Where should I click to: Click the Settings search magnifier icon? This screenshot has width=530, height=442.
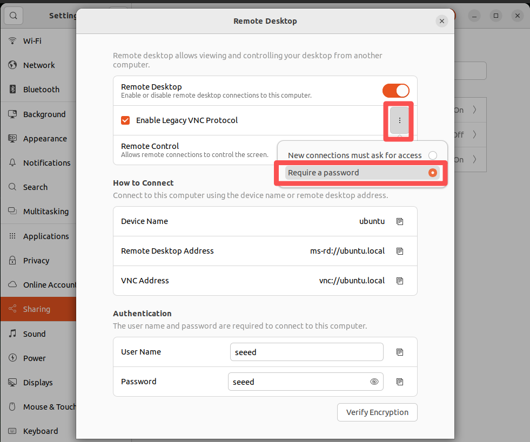click(14, 16)
